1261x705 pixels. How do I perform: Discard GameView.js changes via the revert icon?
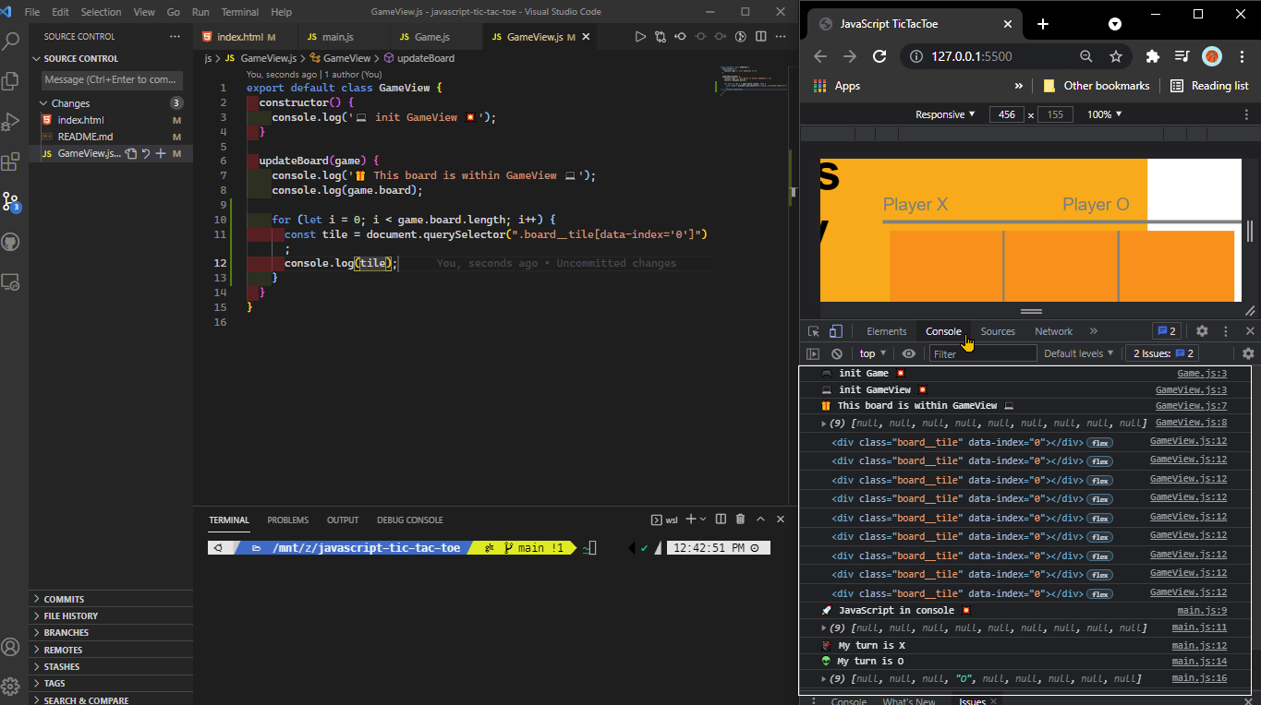146,153
